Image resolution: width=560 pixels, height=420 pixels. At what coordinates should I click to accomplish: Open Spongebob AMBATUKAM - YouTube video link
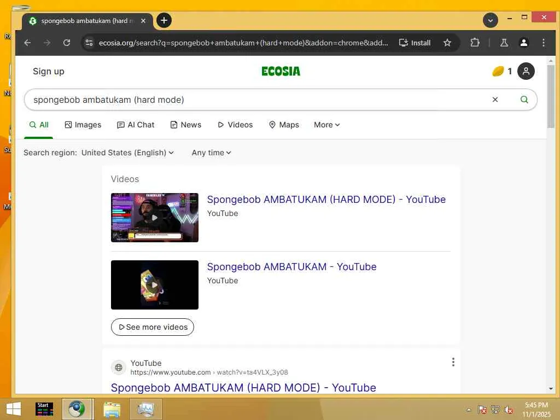292,267
